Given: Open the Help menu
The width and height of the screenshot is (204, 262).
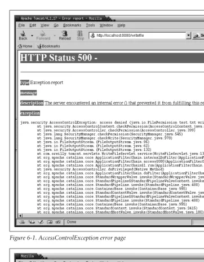Looking at the screenshot, I should (121, 25).
